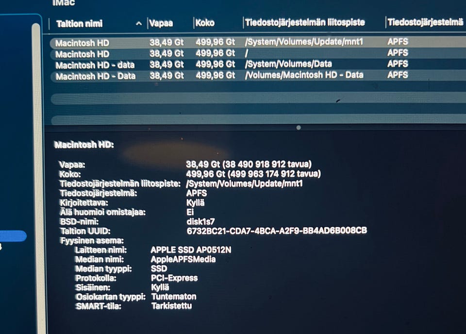Select the volume UUID 6732BC21-CDA7-4BCA-A2F9-BB4AD6B008CB
The width and height of the screenshot is (466, 334).
[x=277, y=231]
